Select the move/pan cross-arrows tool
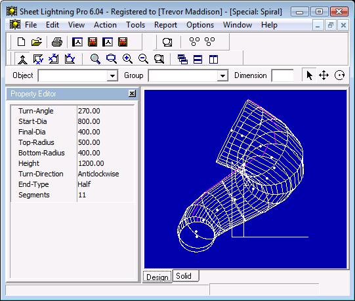The width and height of the screenshot is (355, 301). [x=324, y=75]
